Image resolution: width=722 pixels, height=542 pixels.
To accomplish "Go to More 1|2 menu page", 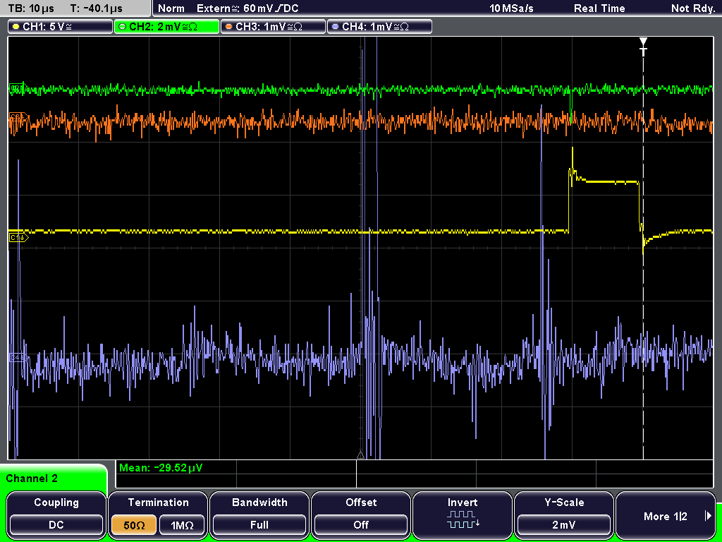I will [666, 514].
